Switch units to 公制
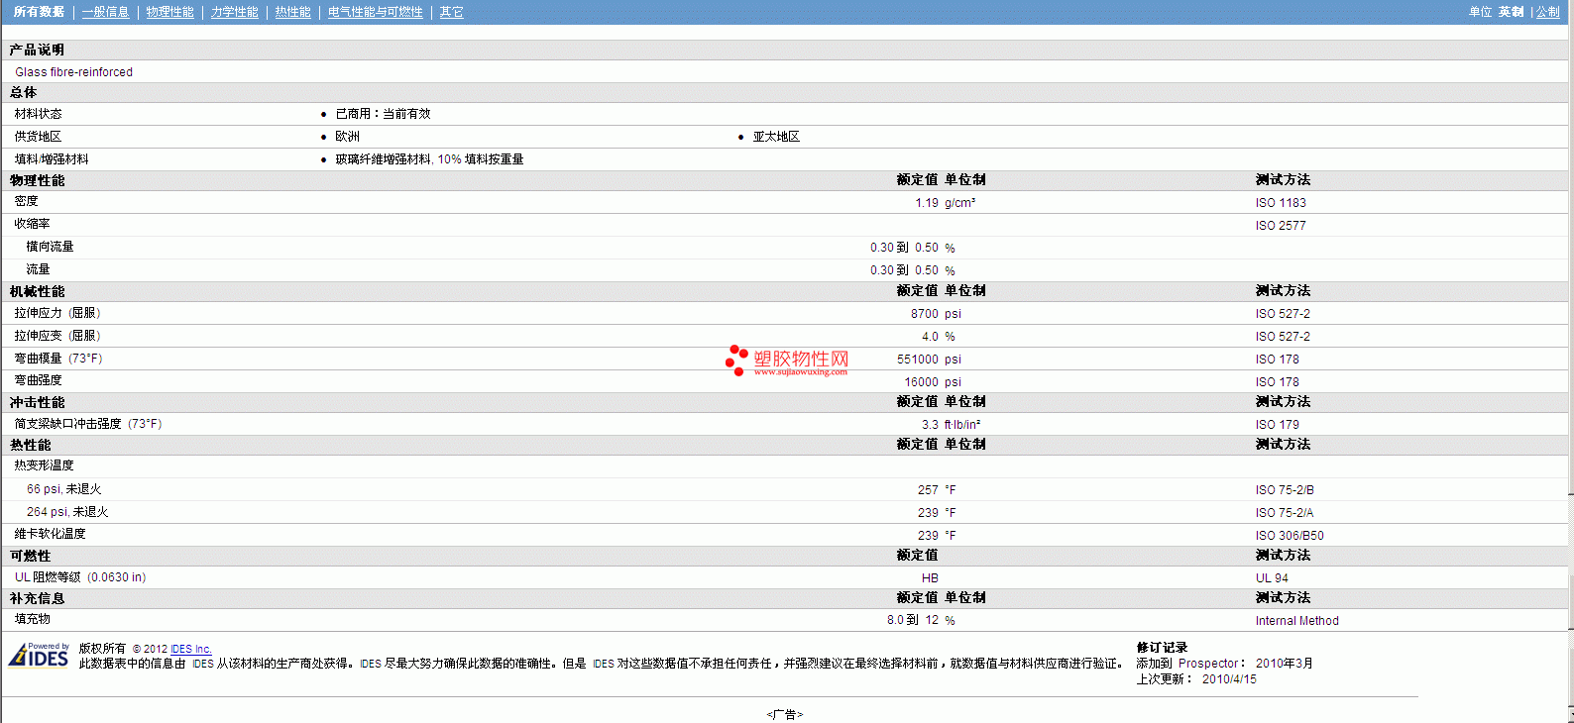 [x=1547, y=12]
